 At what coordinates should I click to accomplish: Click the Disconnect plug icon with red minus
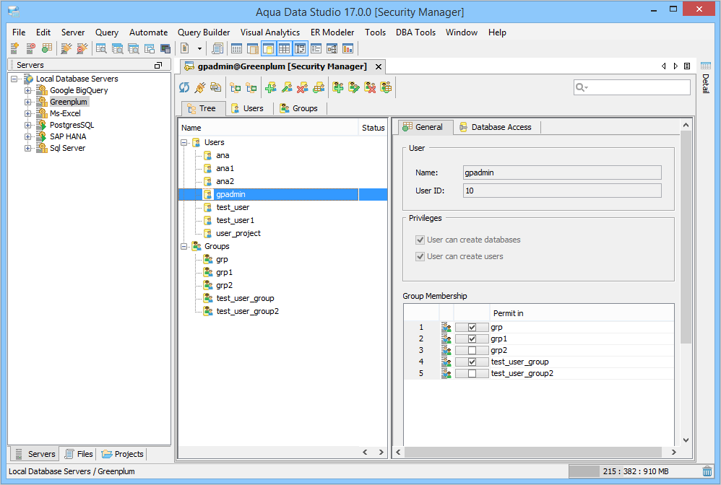tap(82, 48)
